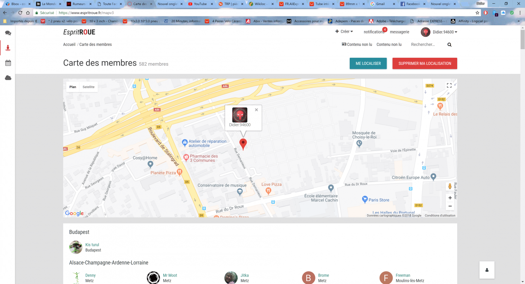Switch to the Facebook browser tab
The width and height of the screenshot is (525, 284).
[x=413, y=4]
